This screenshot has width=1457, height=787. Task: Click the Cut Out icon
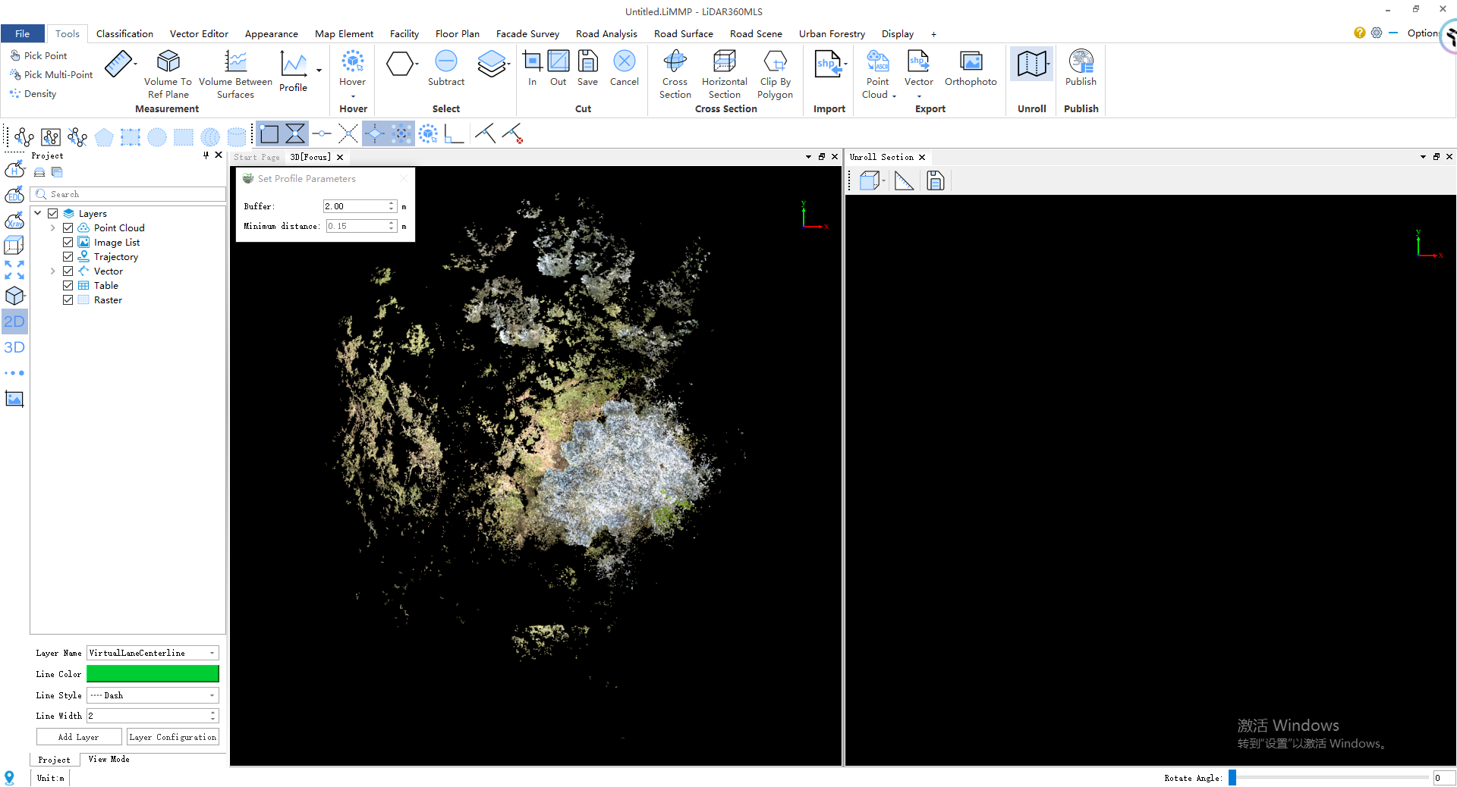[x=559, y=68]
